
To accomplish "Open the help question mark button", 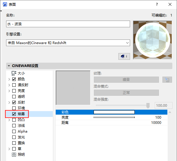I will pos(157,4).
